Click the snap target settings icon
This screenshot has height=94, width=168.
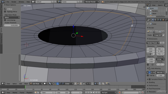[x=100, y=84]
